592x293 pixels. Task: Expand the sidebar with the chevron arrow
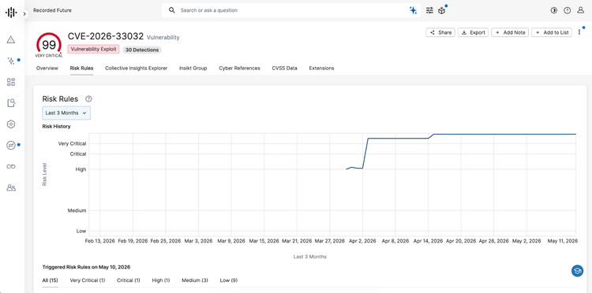coord(24,14)
